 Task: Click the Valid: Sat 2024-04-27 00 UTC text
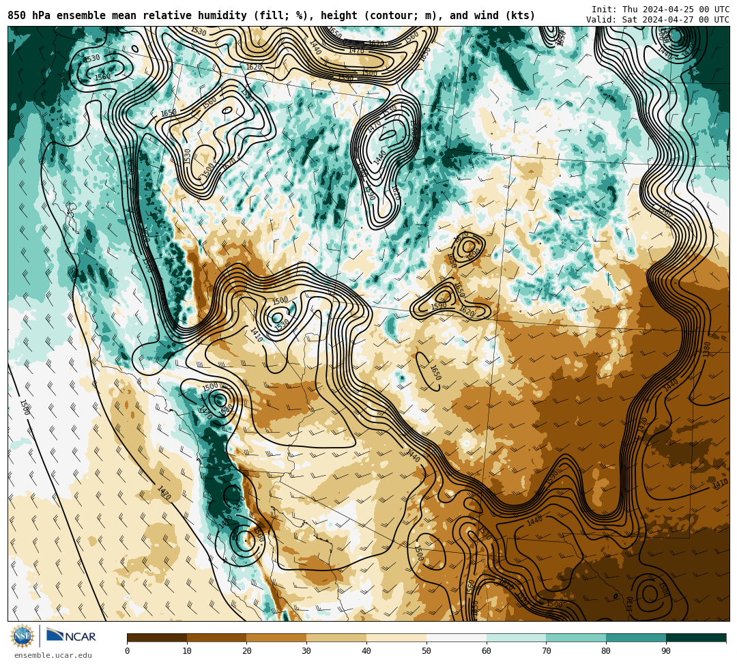[658, 20]
